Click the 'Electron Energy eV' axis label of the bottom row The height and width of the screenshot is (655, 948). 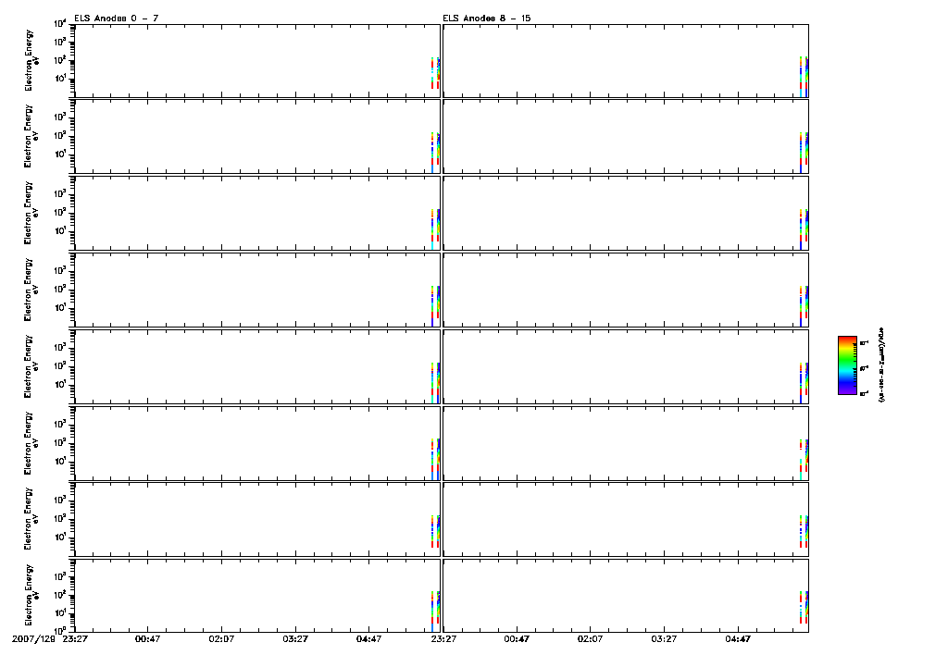pos(31,595)
